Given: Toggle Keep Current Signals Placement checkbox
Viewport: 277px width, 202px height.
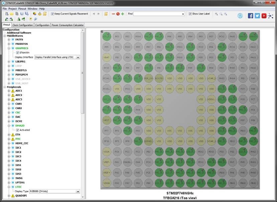Looking at the screenshot, I should [x=52, y=14].
